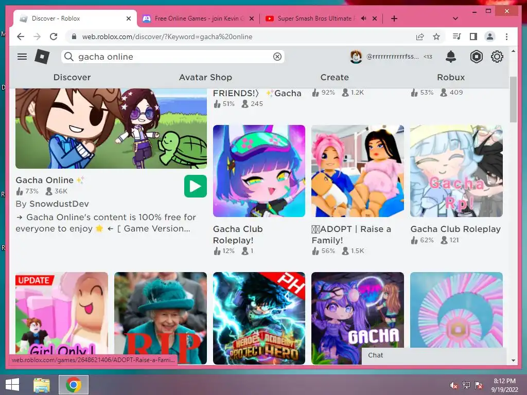Open the Chrome profile icon
Screen dimensions: 527x395
(490, 37)
